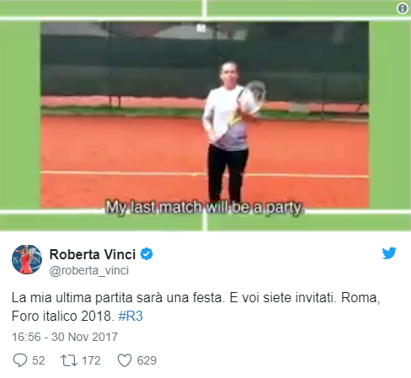Retweet using the retweet arrows icon

tap(69, 360)
